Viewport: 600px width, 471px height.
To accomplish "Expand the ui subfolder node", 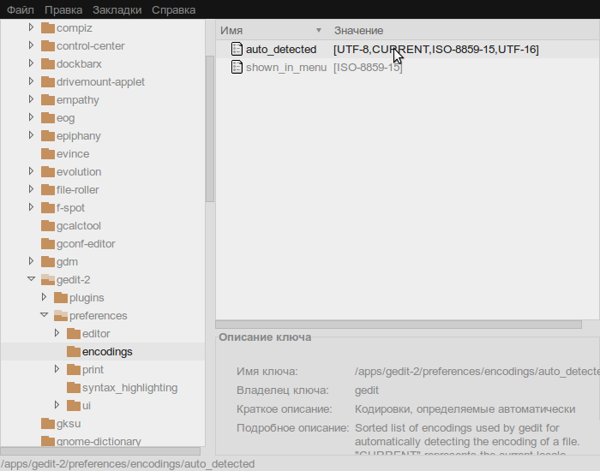I will tap(57, 404).
